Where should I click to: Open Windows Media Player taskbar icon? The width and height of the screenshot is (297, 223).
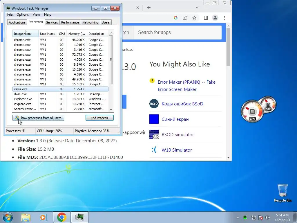click(x=43, y=217)
